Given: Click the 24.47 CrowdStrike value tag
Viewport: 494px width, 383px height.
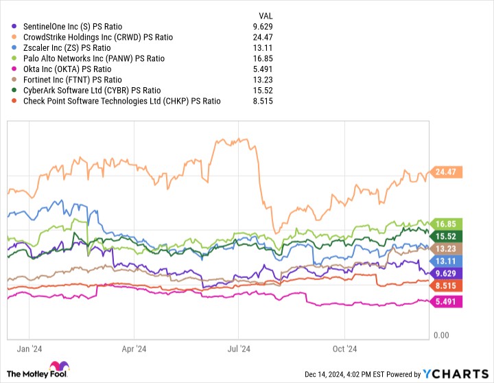Looking at the screenshot, I should tap(447, 171).
